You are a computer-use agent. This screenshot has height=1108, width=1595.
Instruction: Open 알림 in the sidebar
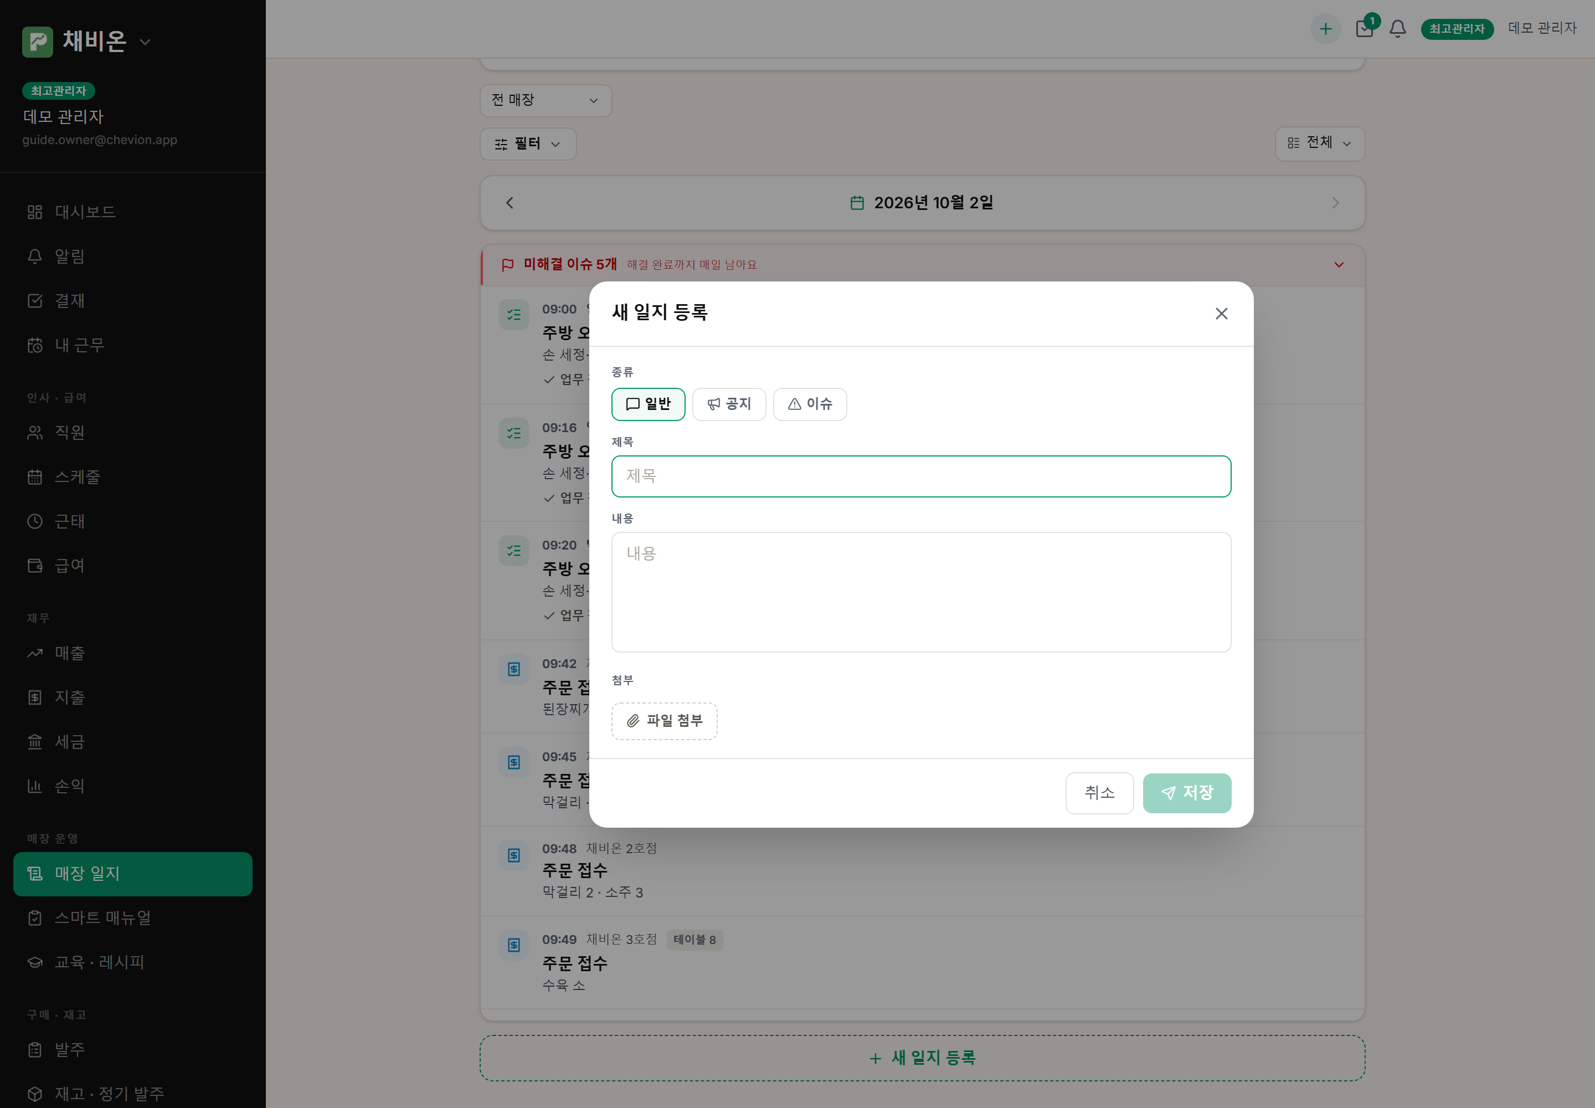132,256
